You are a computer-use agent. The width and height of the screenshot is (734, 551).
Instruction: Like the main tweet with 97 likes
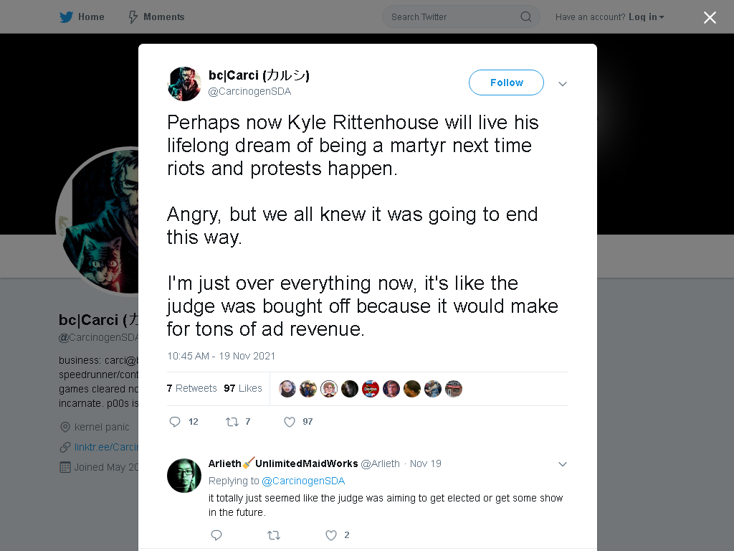click(290, 422)
